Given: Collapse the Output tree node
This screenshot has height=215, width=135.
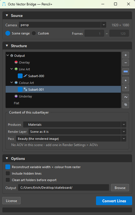Looking at the screenshot, I should 8,55.
